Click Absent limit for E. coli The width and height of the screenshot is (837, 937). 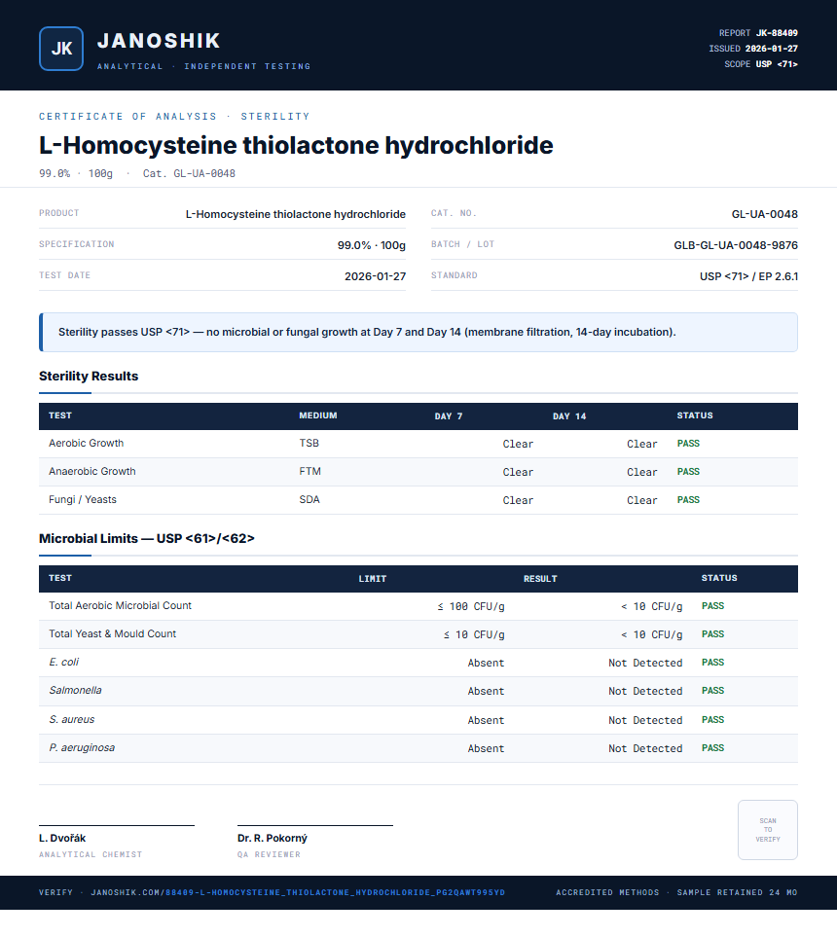click(486, 663)
